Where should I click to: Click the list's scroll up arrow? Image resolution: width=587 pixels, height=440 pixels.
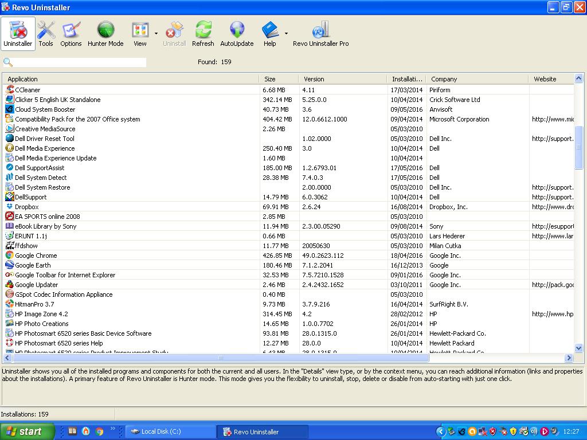578,78
